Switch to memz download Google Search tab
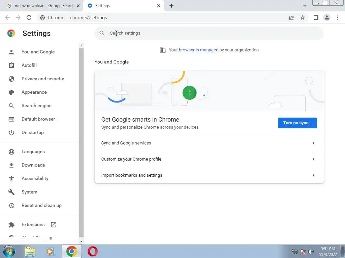The width and height of the screenshot is (345, 258). click(x=41, y=6)
